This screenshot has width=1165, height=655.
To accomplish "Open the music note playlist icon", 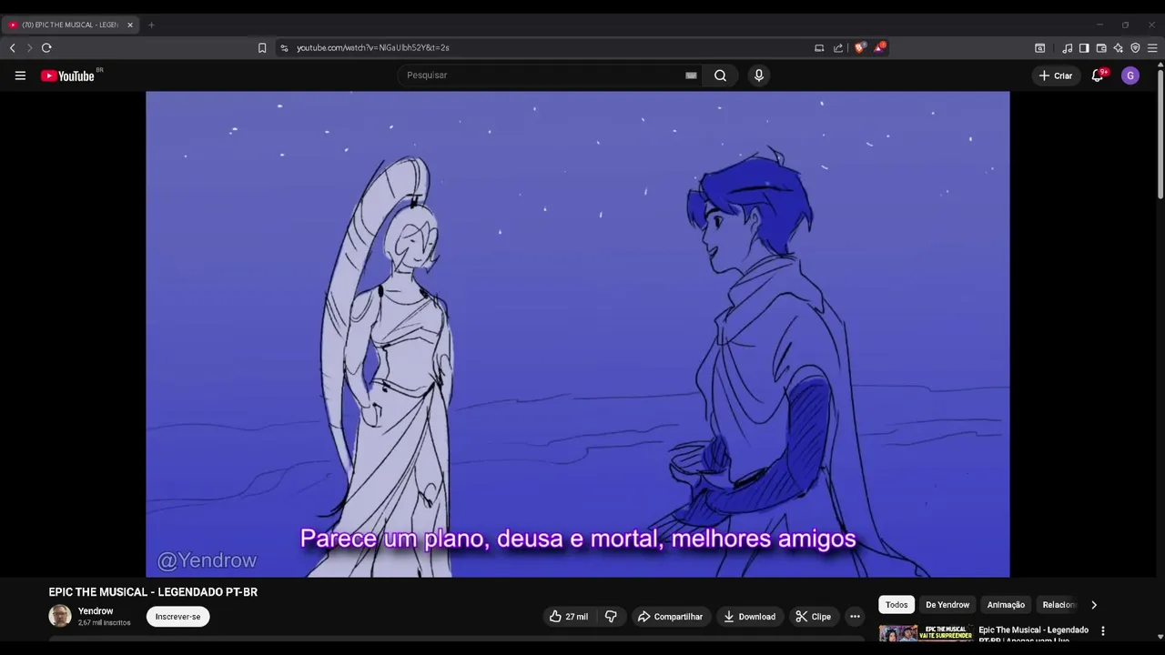I will click(x=1067, y=48).
